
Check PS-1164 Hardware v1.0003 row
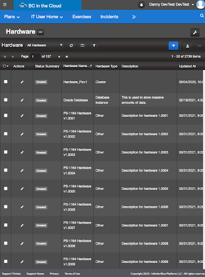tap(6, 152)
